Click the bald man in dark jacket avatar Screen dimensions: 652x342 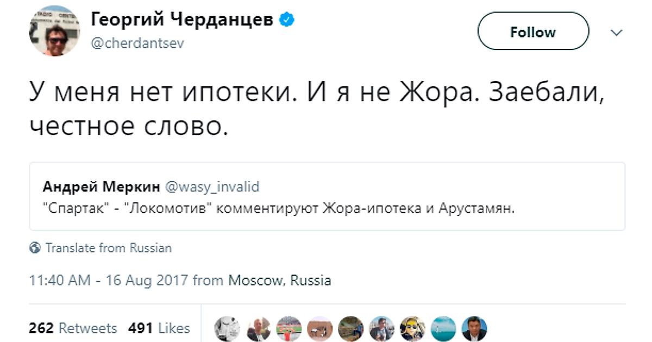pos(259,328)
